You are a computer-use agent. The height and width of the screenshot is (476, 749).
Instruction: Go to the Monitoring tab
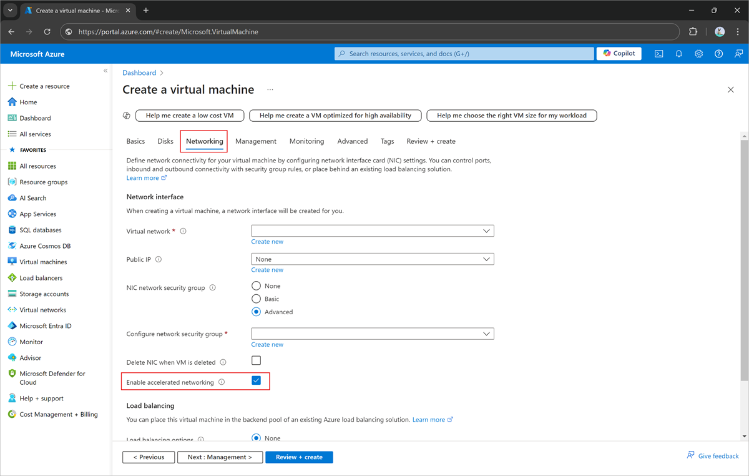[x=306, y=141]
